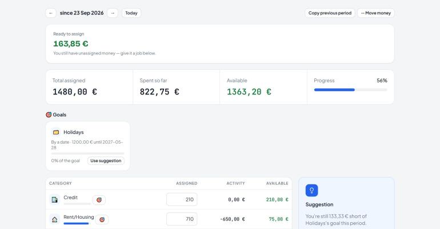Click the Goals target icon heading
Screen dimensions: 440x229
49,114
